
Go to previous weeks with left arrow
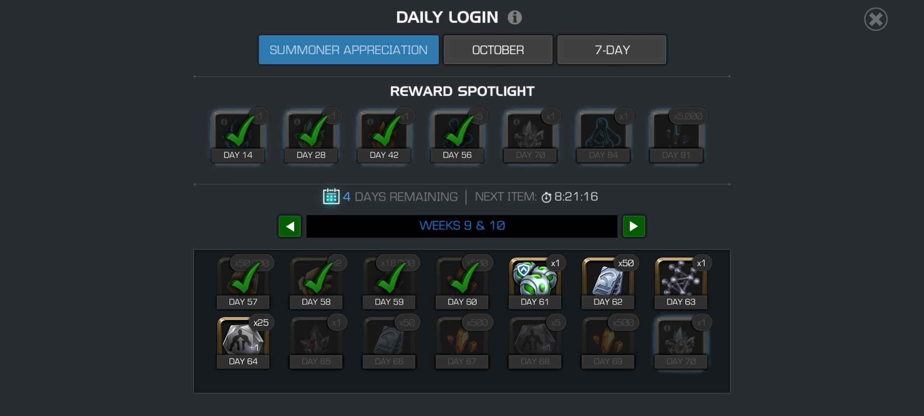tap(290, 226)
